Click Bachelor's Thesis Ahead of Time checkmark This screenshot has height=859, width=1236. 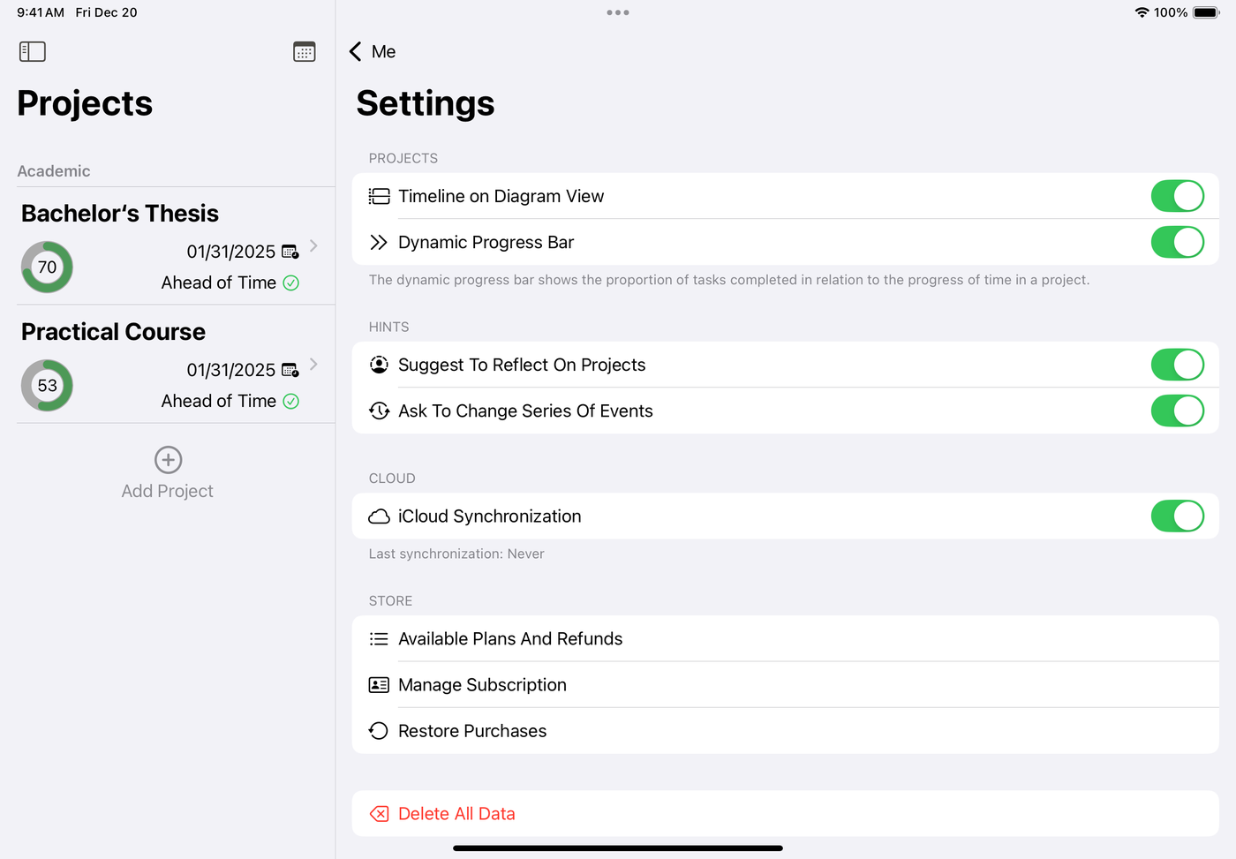[291, 283]
